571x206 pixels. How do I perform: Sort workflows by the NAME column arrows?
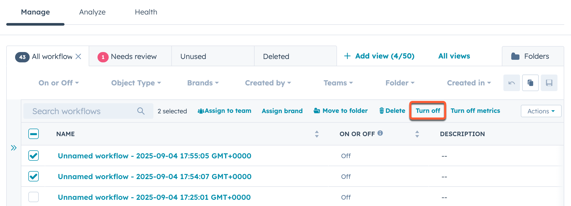pos(316,134)
